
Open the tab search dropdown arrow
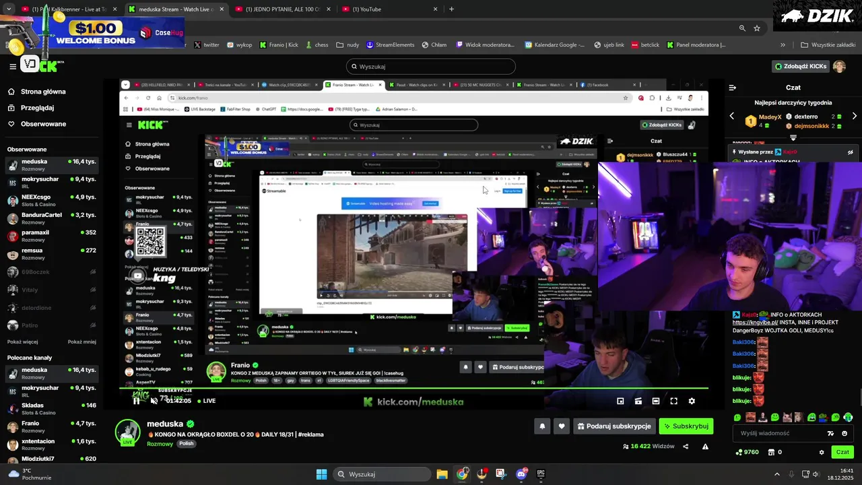9,9
